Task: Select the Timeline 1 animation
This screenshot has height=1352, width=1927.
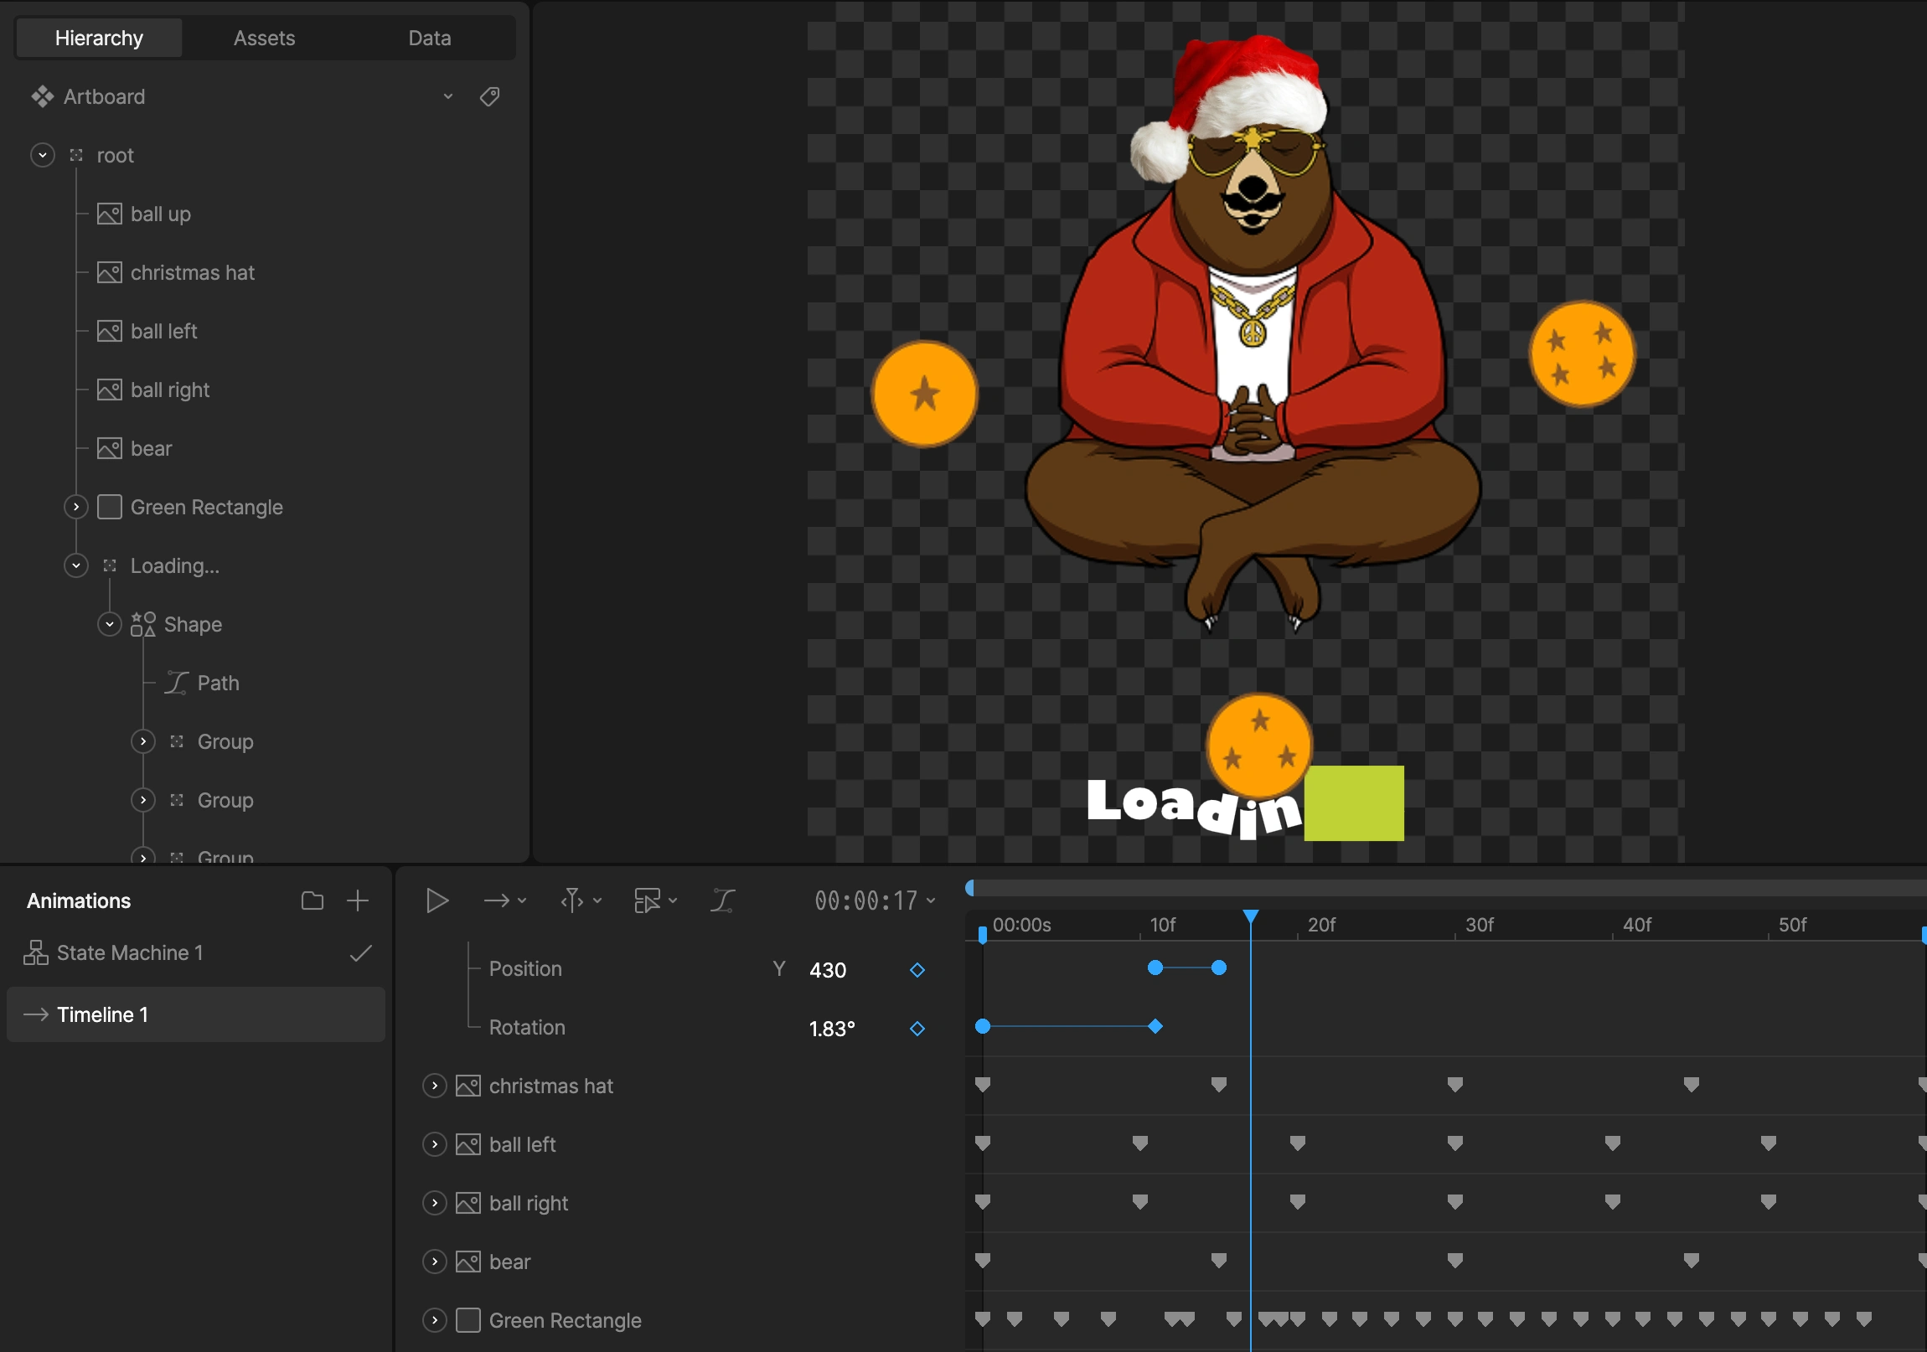Action: click(x=102, y=1014)
